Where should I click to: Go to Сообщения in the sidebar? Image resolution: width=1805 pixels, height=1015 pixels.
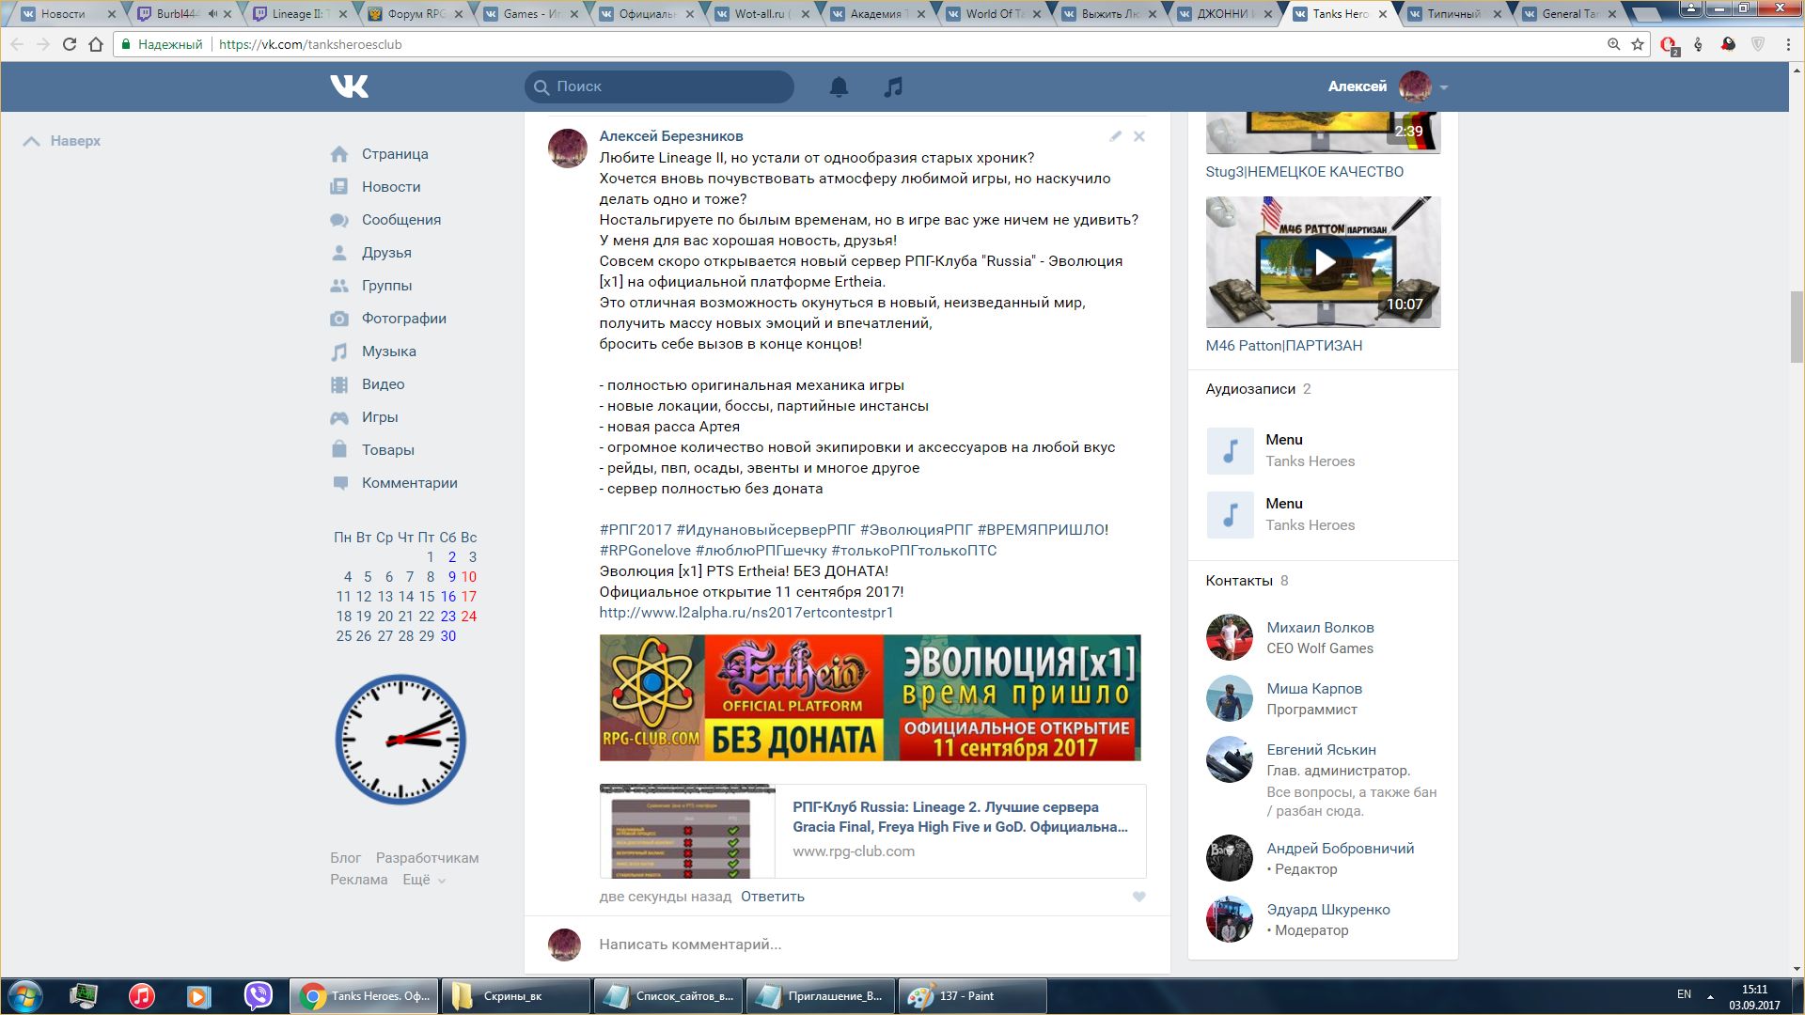pyautogui.click(x=401, y=220)
